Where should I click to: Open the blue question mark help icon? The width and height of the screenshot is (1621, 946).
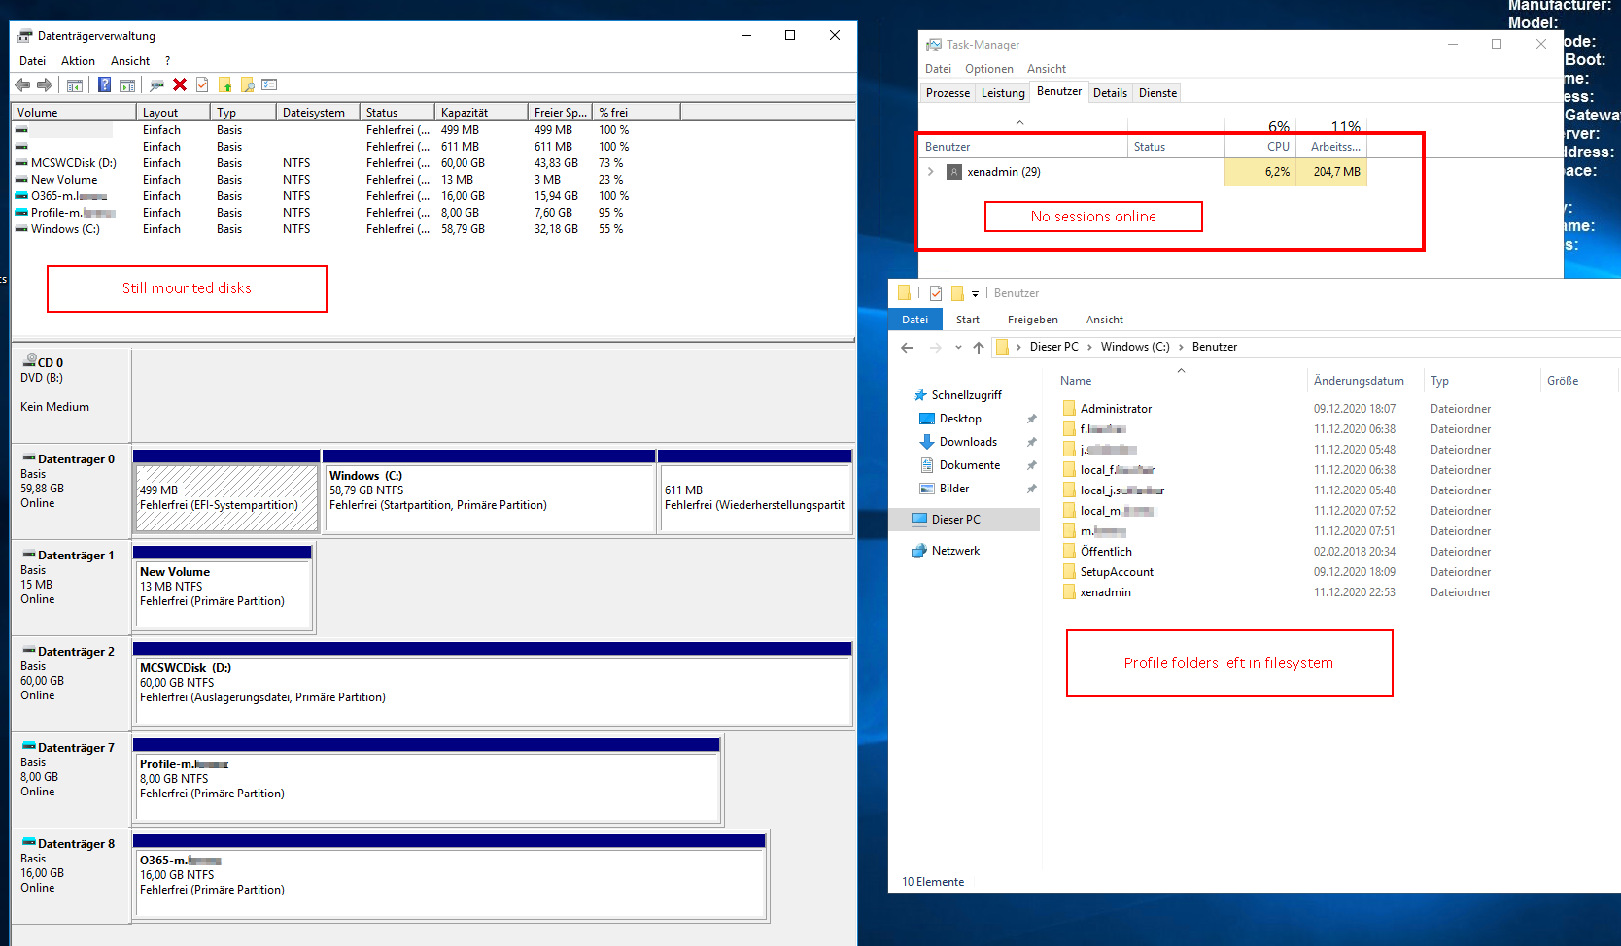[x=104, y=85]
